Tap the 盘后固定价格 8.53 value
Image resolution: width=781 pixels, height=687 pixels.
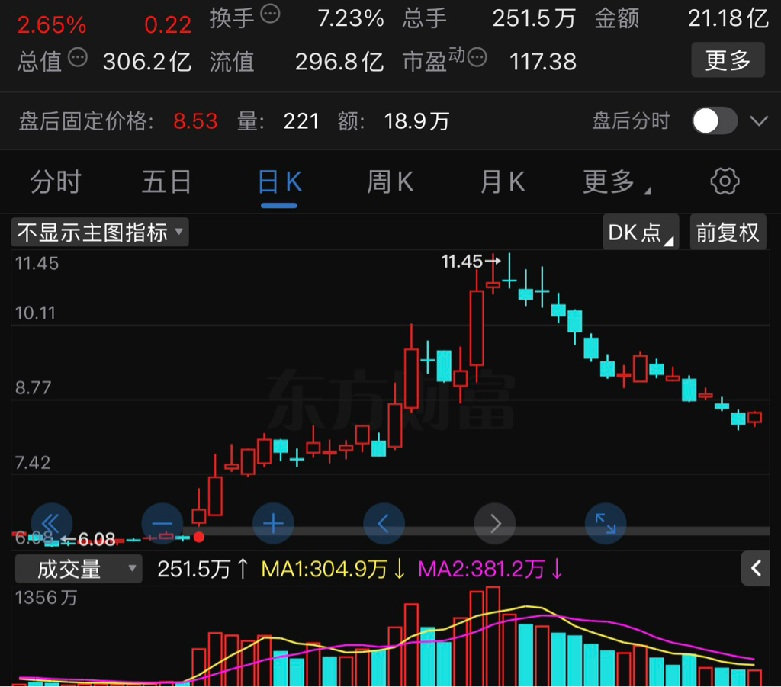(195, 121)
